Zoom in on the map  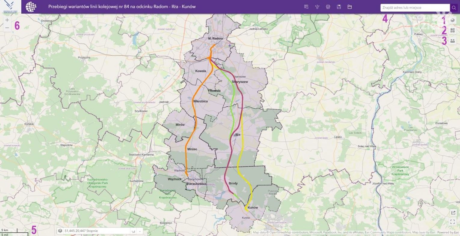(7, 20)
